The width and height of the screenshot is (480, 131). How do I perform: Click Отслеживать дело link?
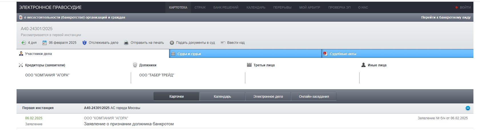click(103, 43)
